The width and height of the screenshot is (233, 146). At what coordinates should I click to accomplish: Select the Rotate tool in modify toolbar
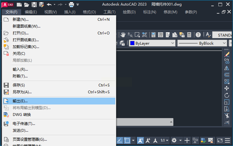[226, 95]
